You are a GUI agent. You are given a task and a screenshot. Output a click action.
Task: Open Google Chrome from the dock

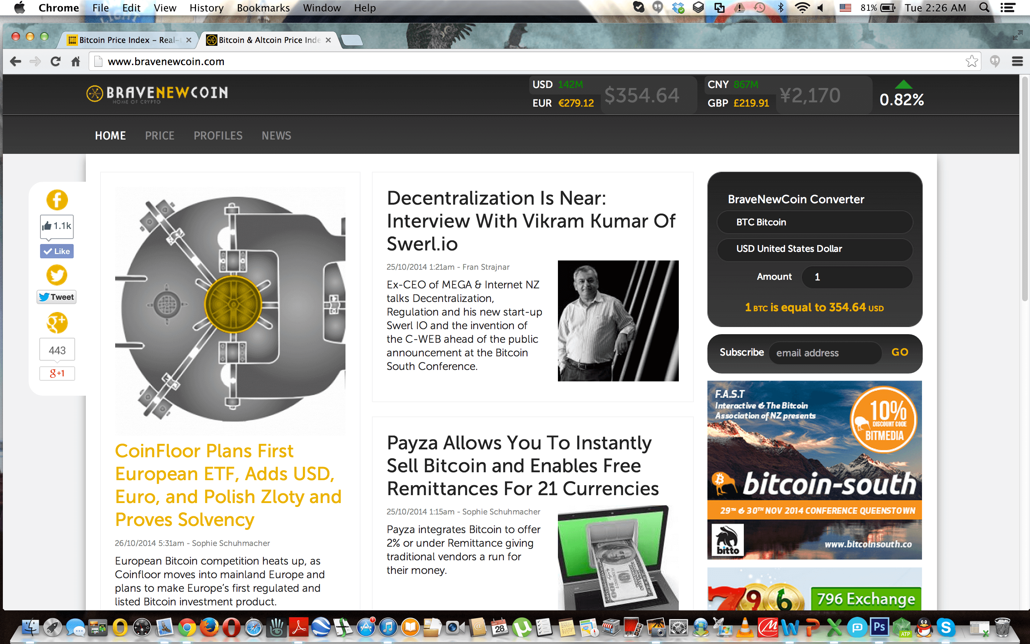(187, 628)
